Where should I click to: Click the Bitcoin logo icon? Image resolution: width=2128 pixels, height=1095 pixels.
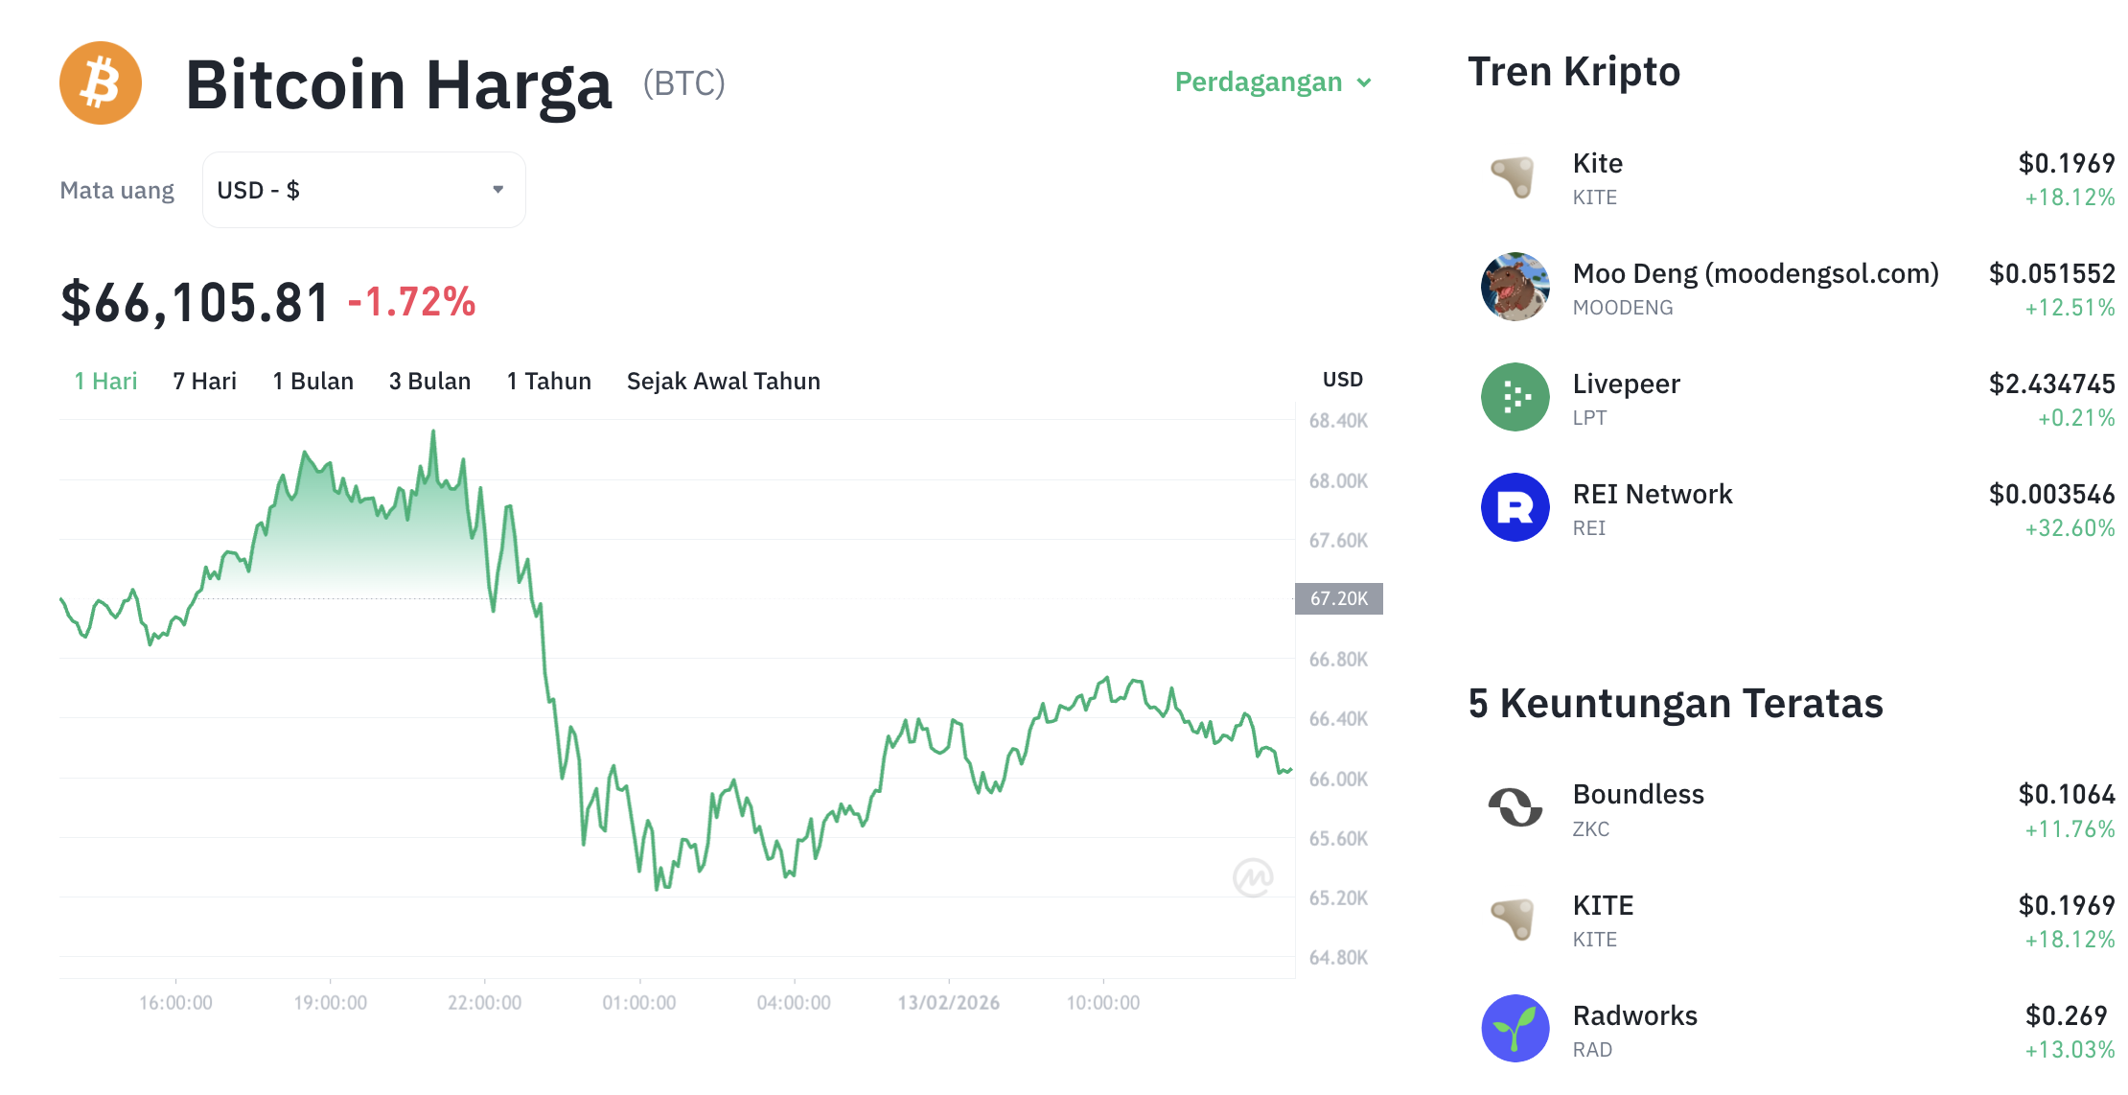[100, 83]
